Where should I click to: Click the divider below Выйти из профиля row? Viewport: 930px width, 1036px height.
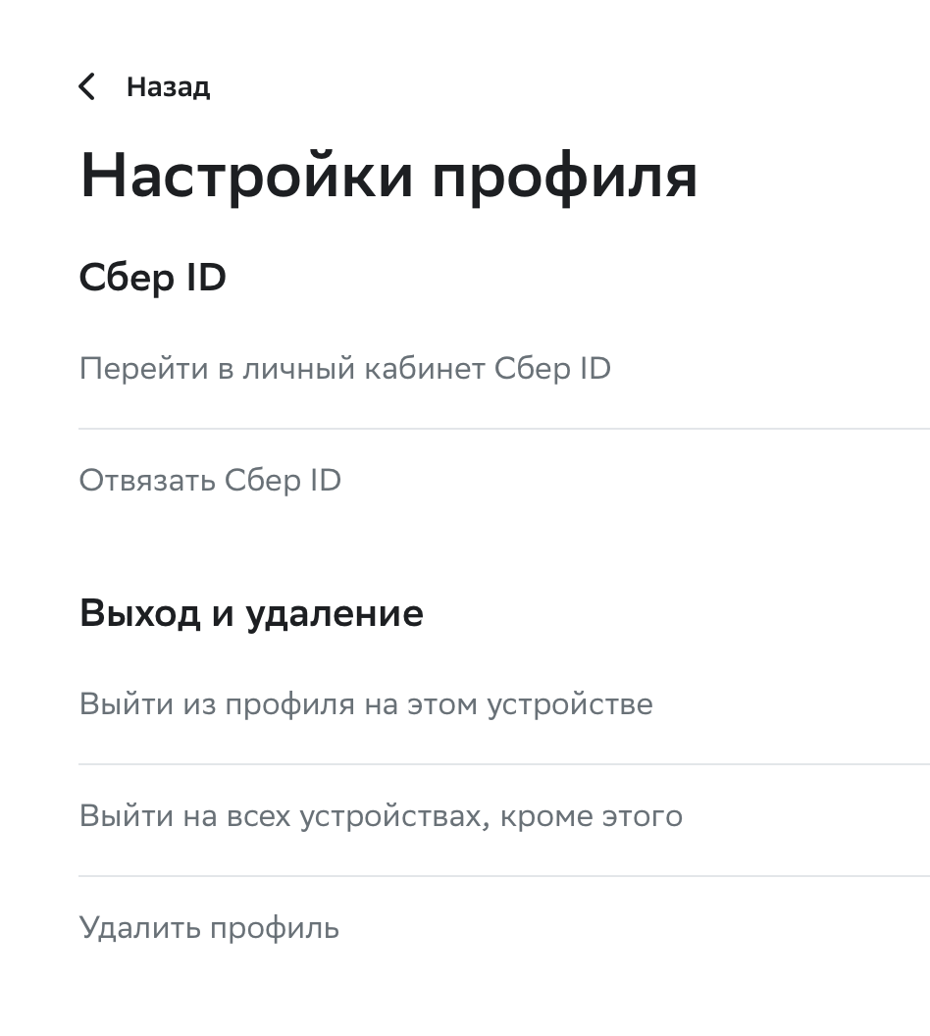[504, 764]
